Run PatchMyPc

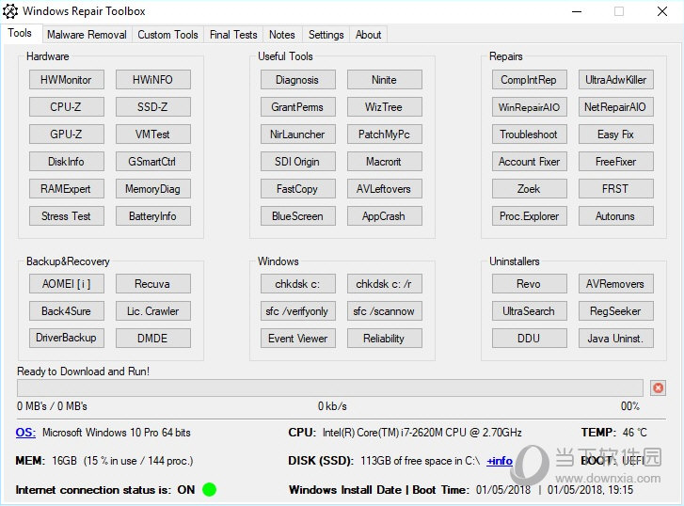pos(384,134)
